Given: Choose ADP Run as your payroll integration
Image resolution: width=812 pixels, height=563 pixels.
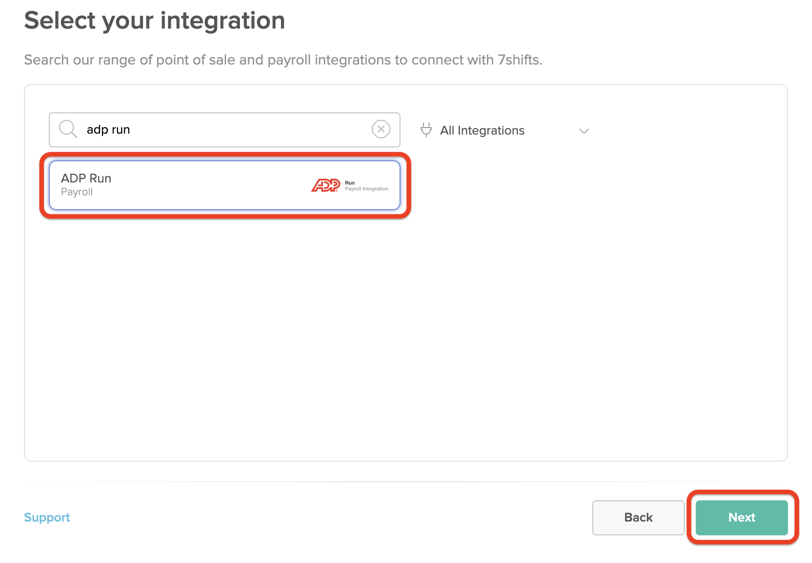Looking at the screenshot, I should click(225, 185).
